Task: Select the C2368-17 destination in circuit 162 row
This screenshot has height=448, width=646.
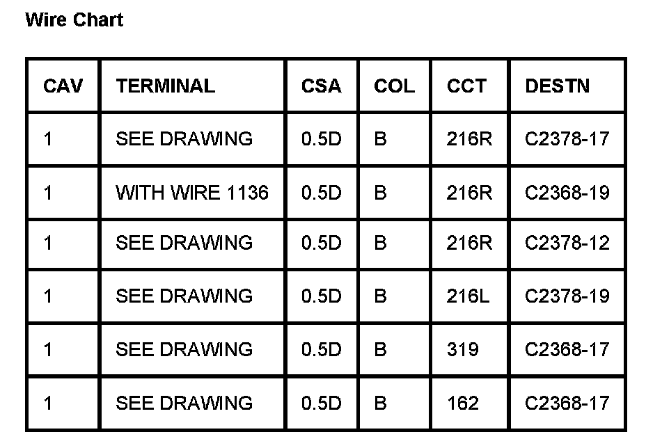Action: pyautogui.click(x=567, y=403)
